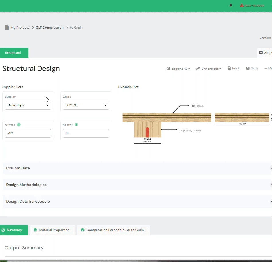Click the document icon beside My Projects
The width and height of the screenshot is (272, 262).
[7, 27]
